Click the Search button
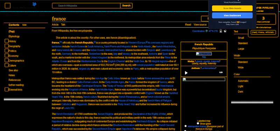 126,6
